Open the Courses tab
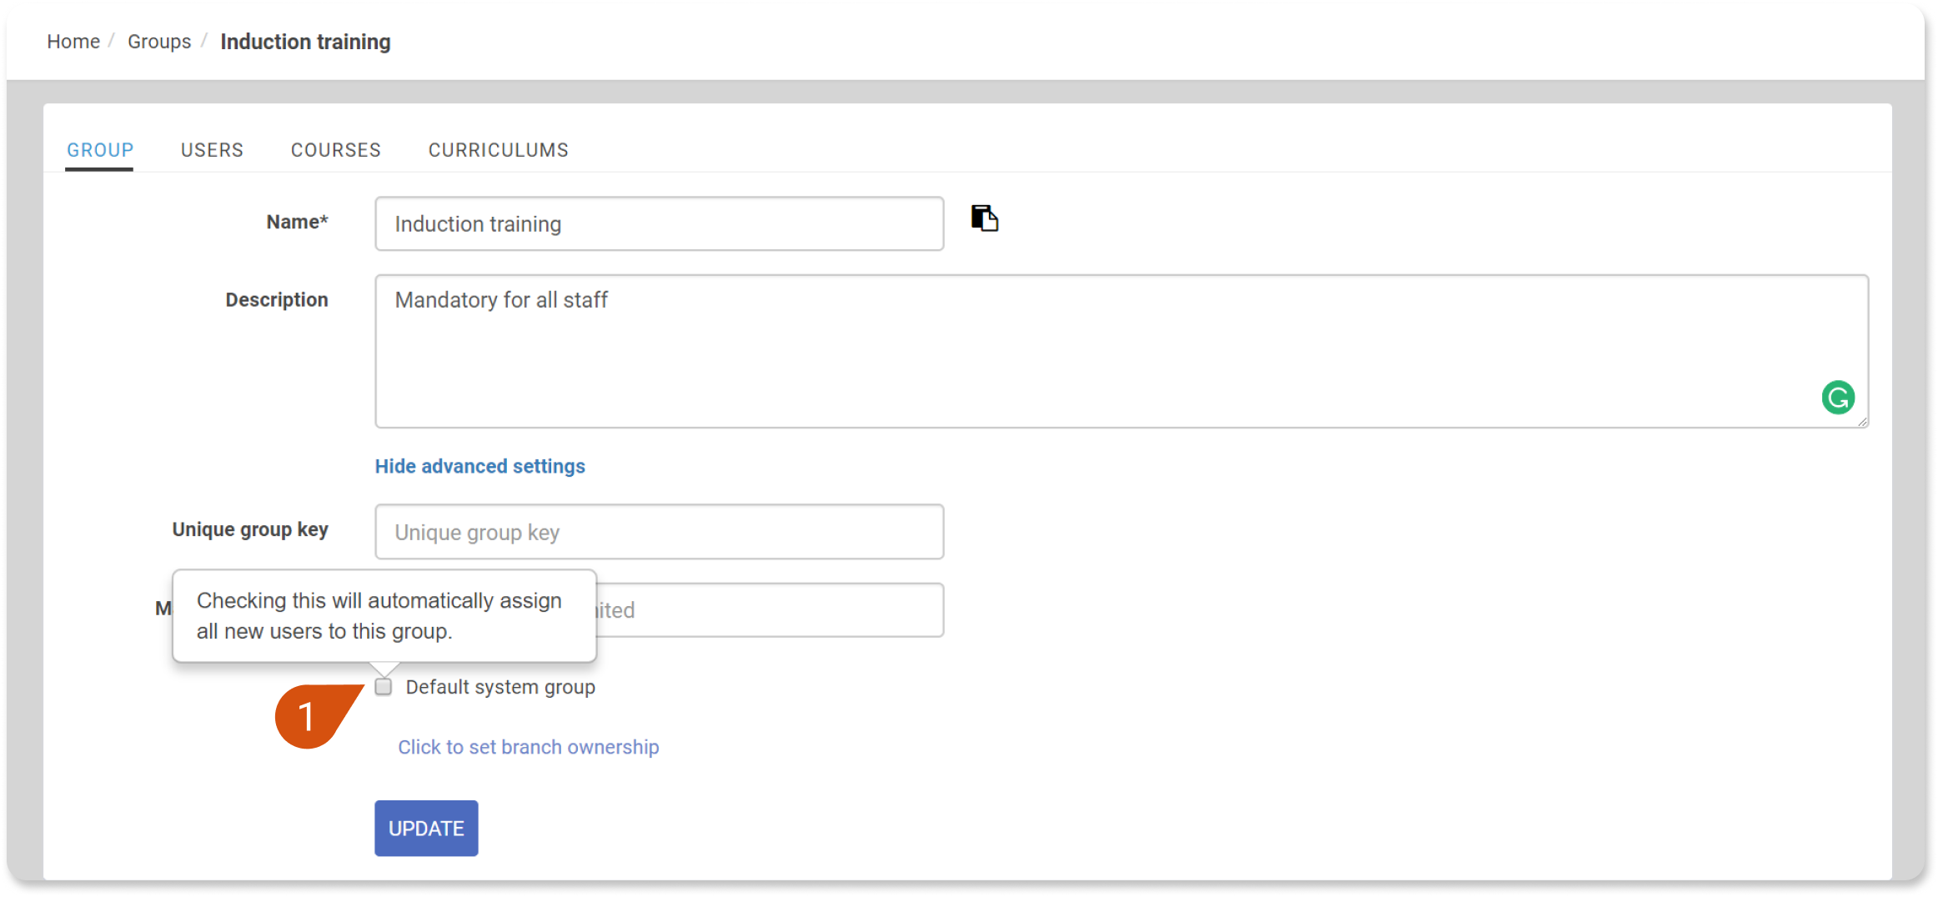The height and width of the screenshot is (897, 1938). coord(335,150)
